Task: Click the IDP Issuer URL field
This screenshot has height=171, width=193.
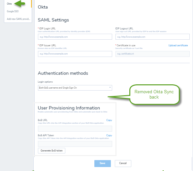Action: pos(75,54)
